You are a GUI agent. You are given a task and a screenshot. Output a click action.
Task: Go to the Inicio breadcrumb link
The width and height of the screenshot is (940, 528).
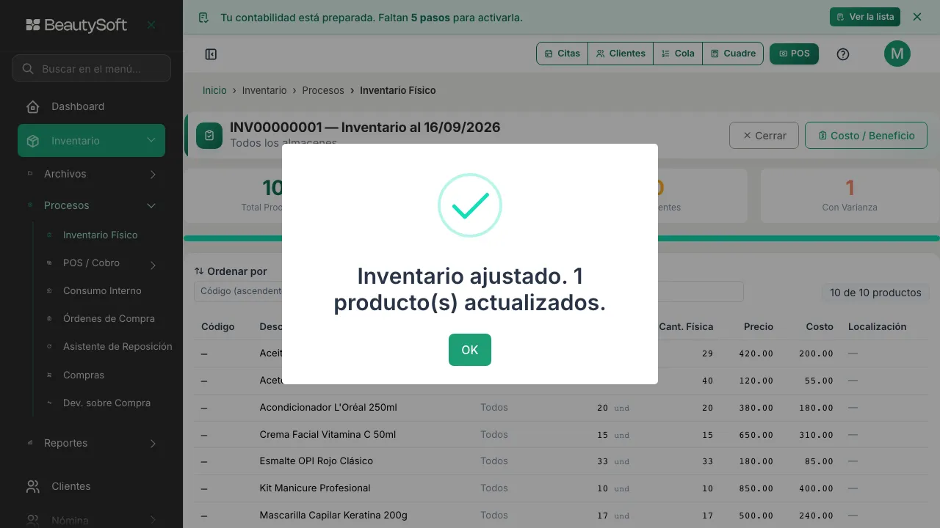click(x=214, y=90)
